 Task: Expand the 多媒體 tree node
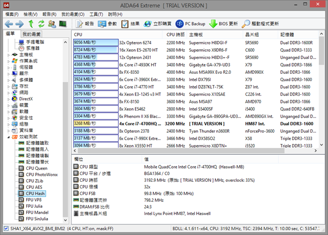click(9, 80)
